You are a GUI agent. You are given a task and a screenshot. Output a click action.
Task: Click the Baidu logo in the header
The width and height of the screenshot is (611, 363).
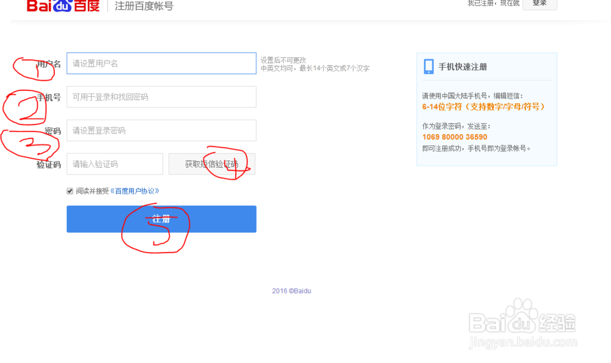pyautogui.click(x=63, y=5)
